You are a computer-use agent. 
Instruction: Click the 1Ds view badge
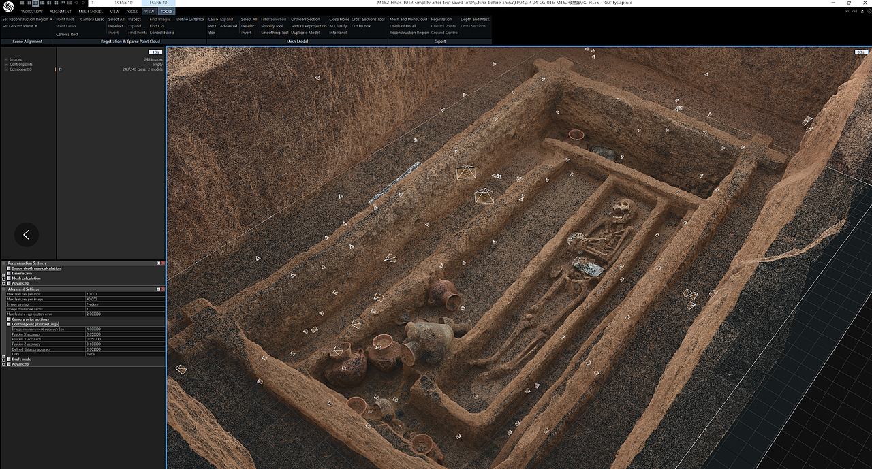155,52
